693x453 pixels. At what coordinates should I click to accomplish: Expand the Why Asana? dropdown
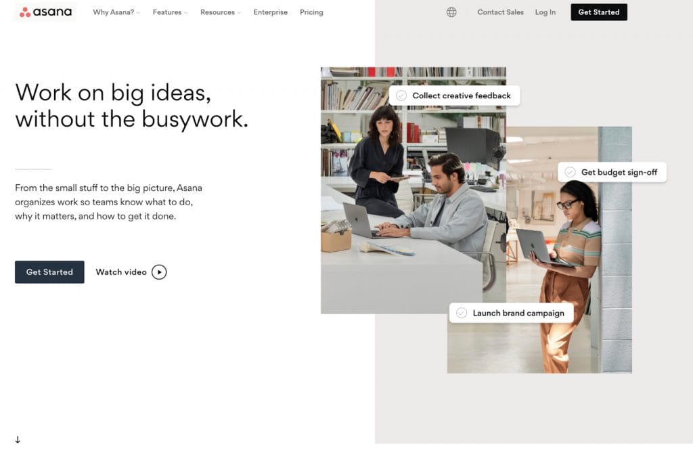(116, 12)
